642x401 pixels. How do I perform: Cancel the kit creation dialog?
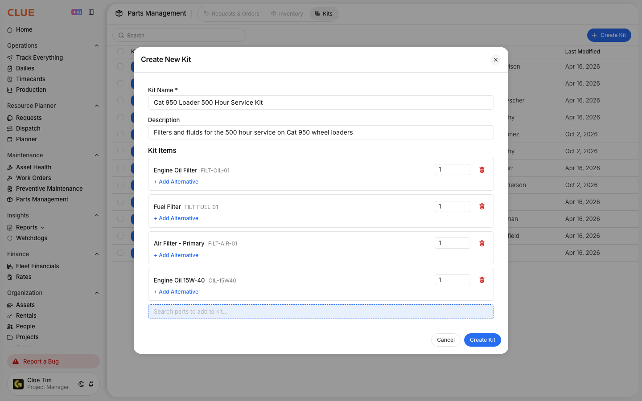(x=446, y=340)
